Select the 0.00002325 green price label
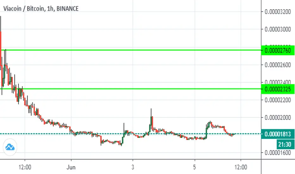The width and height of the screenshot is (295, 174). (x=278, y=89)
